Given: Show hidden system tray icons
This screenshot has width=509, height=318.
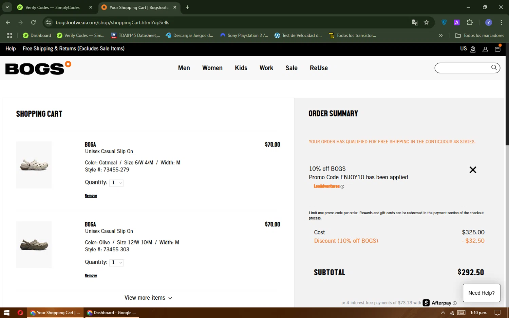Looking at the screenshot, I should coord(443,313).
